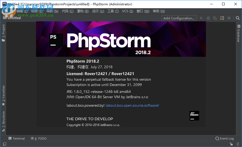Click the PhpStorm 2018.2 heading text
This screenshot has width=242, height=147.
click(83, 61)
